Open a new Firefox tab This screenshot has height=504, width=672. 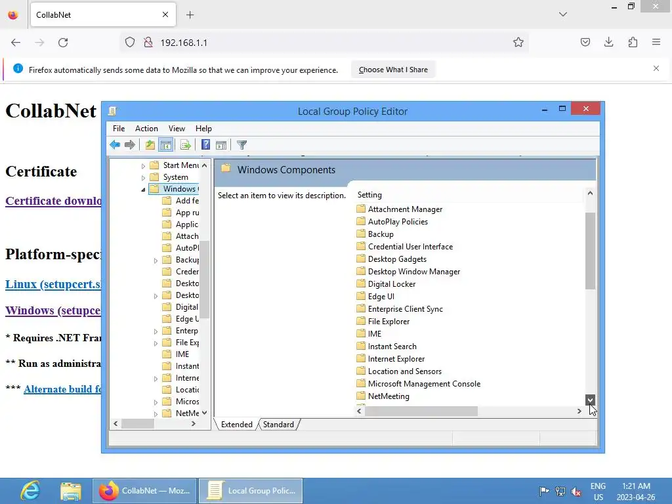pyautogui.click(x=190, y=15)
